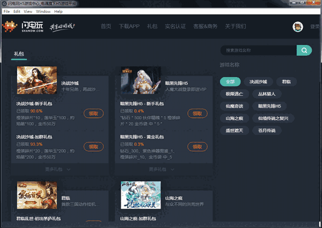The image size is (322, 228).
Task: Claim 决战沙城-加群礼包 with 领取
Action: (93, 147)
